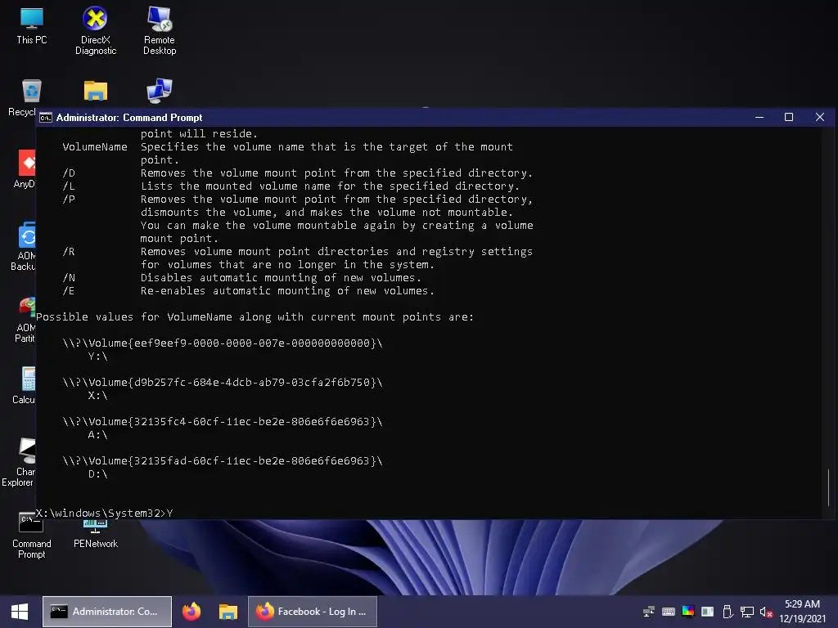
Task: Open the yellow folder desktop icon
Action: coord(96,91)
